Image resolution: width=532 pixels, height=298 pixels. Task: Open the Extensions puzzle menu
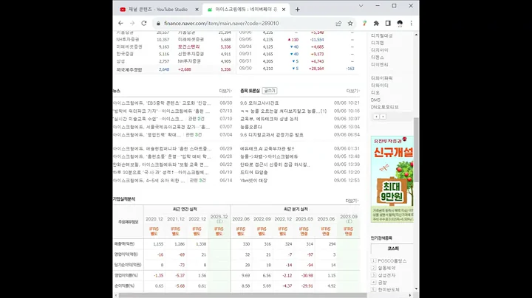pyautogui.click(x=376, y=24)
